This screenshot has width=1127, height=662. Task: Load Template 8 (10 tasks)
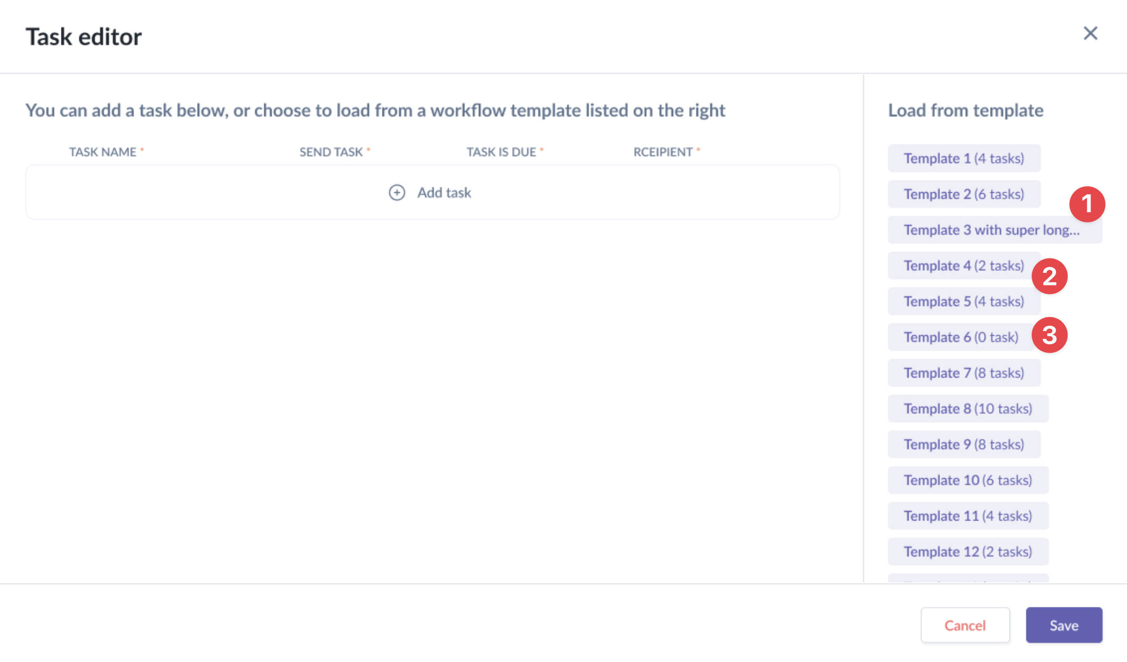coord(968,409)
